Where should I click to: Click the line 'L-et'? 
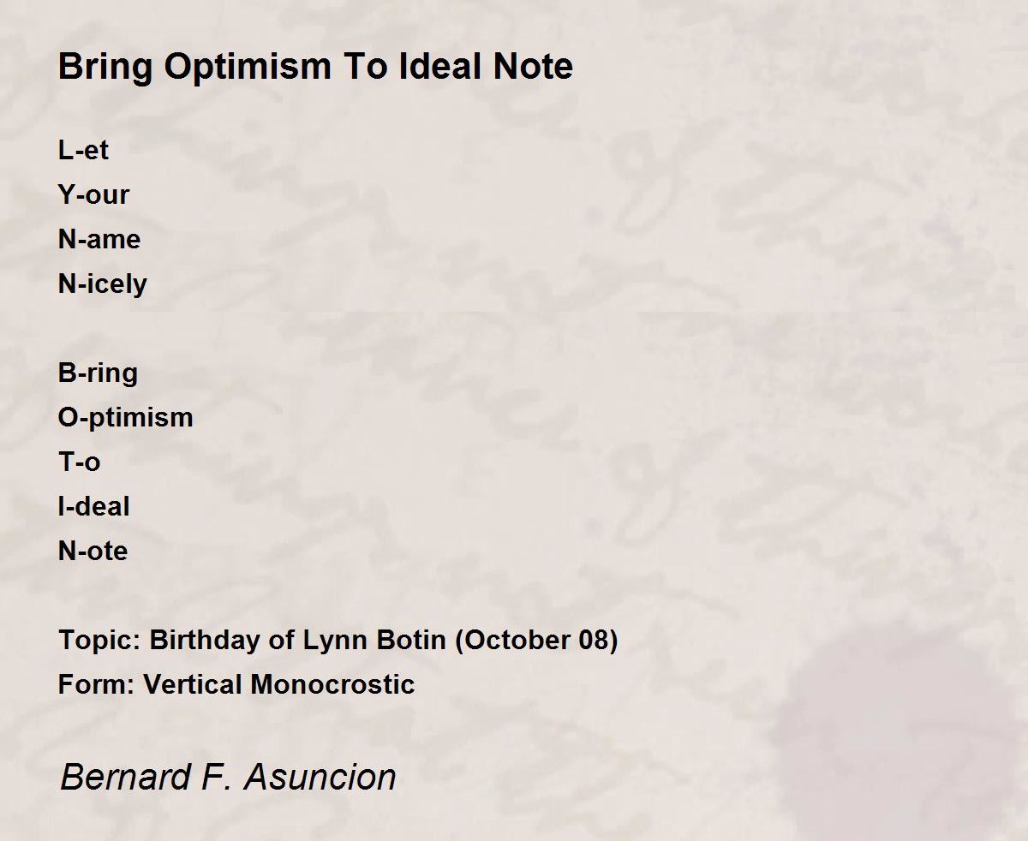coord(83,150)
